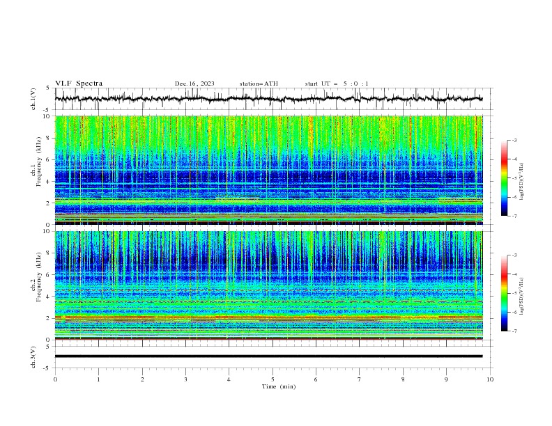Click the "station=ATH" label

pyautogui.click(x=259, y=84)
